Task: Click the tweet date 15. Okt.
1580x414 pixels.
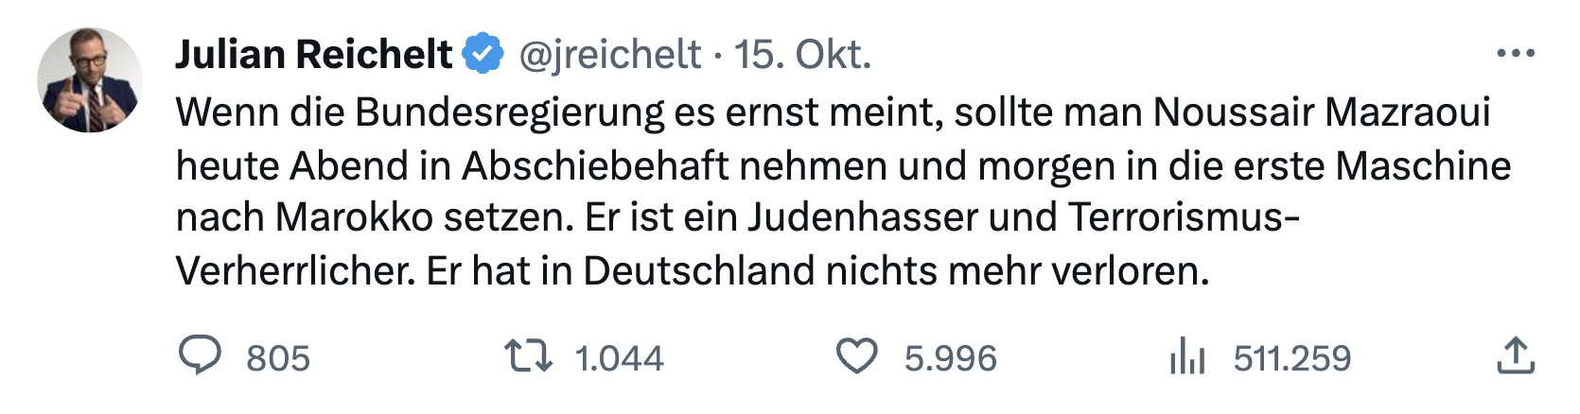Action: tap(802, 55)
